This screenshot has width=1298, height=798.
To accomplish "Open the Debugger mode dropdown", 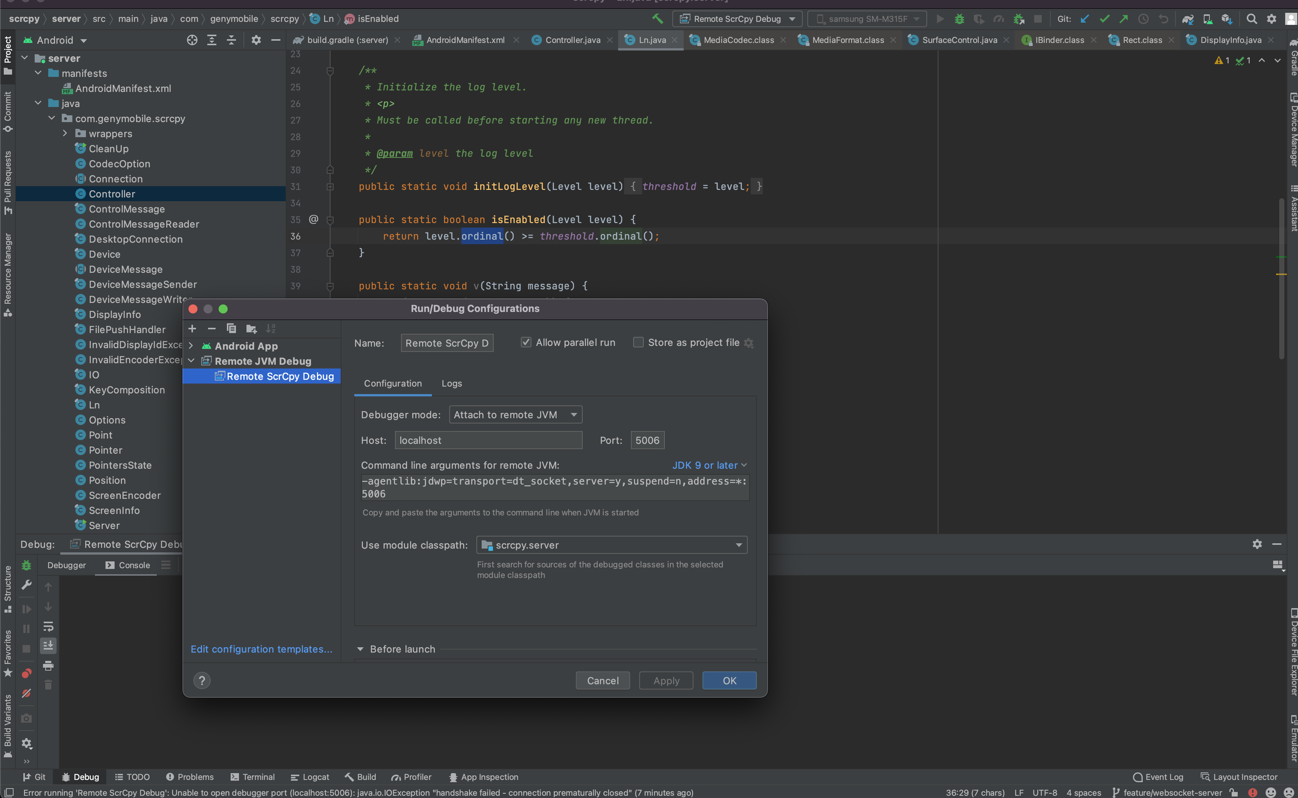I will pyautogui.click(x=515, y=414).
